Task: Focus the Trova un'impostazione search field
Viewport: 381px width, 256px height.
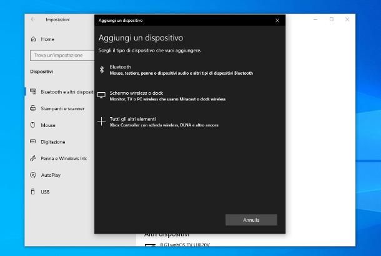Action: coord(62,55)
